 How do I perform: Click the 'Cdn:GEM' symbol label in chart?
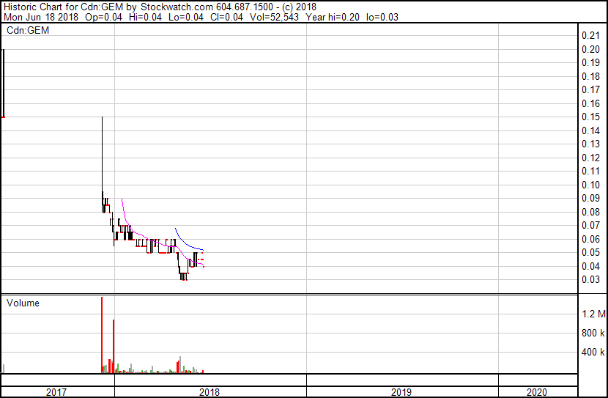pyautogui.click(x=28, y=30)
